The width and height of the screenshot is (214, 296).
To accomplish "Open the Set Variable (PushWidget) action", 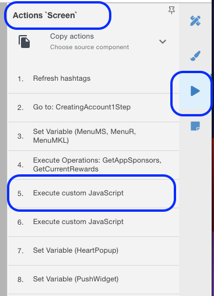I will click(x=93, y=280).
